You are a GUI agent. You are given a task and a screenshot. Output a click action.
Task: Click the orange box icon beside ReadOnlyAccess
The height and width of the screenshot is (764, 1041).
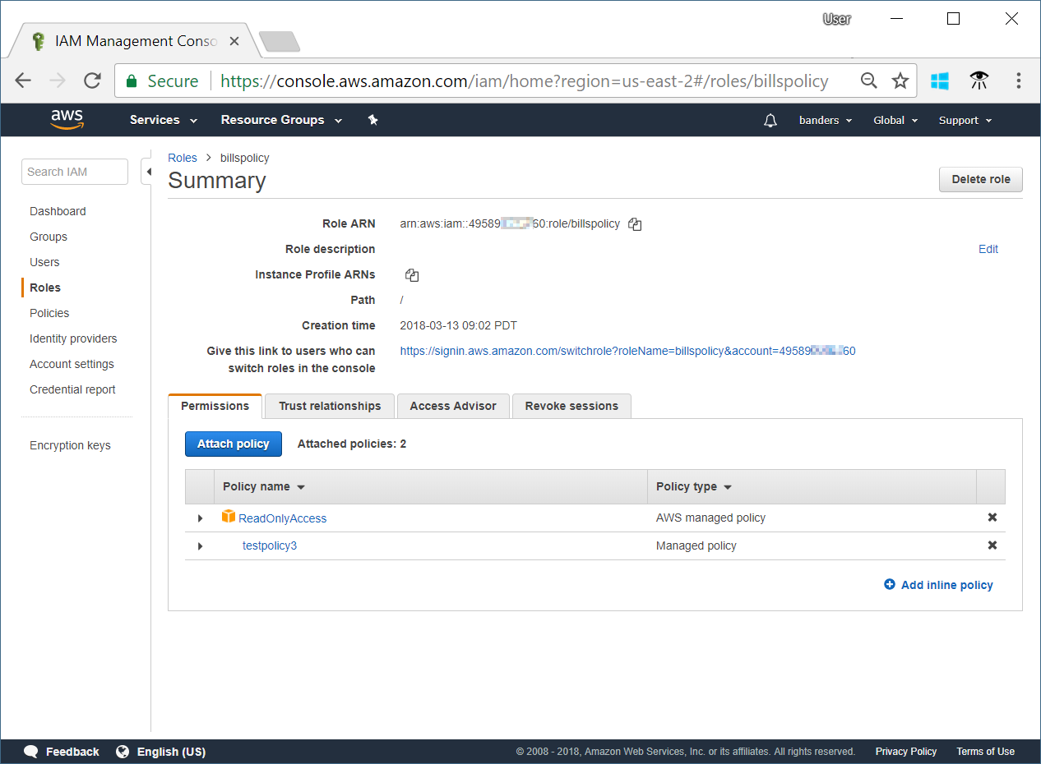[229, 517]
